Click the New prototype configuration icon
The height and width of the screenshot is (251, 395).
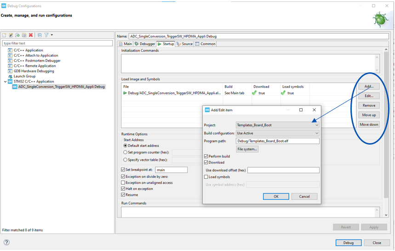tap(11, 35)
